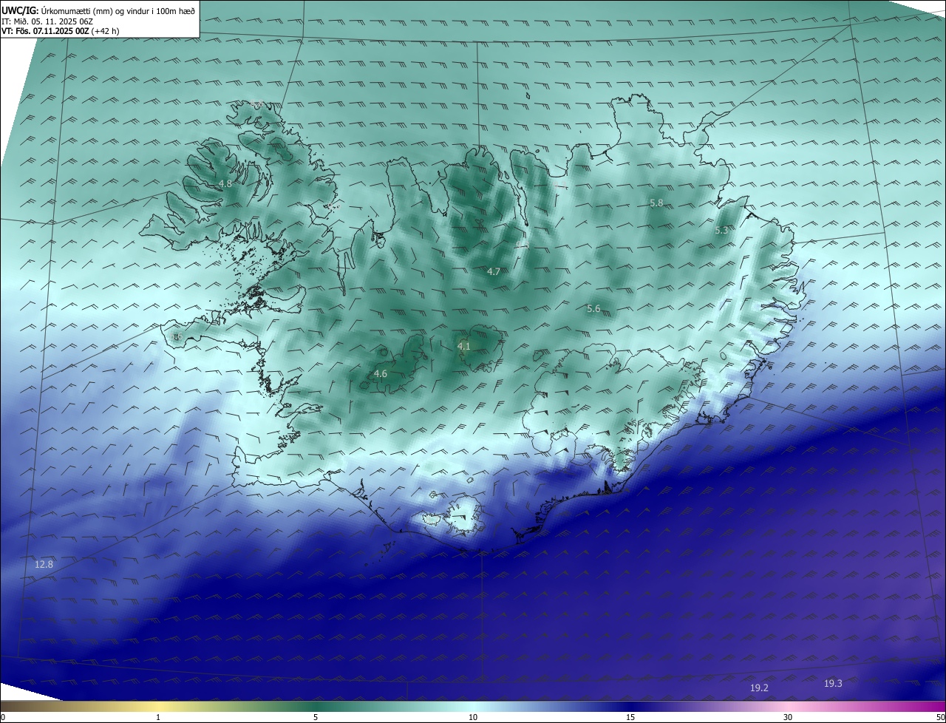Click the 5.3 value in east Iceland
The image size is (946, 723).
(x=721, y=231)
